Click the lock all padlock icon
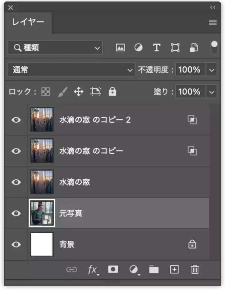This screenshot has width=225, height=291. [x=112, y=91]
